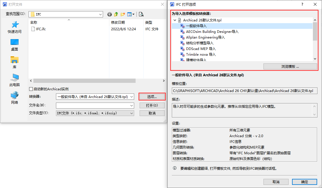The height and width of the screenshot is (188, 322).
Task: Click 结构分析模型导入 translator icon
Action: (x=182, y=43)
